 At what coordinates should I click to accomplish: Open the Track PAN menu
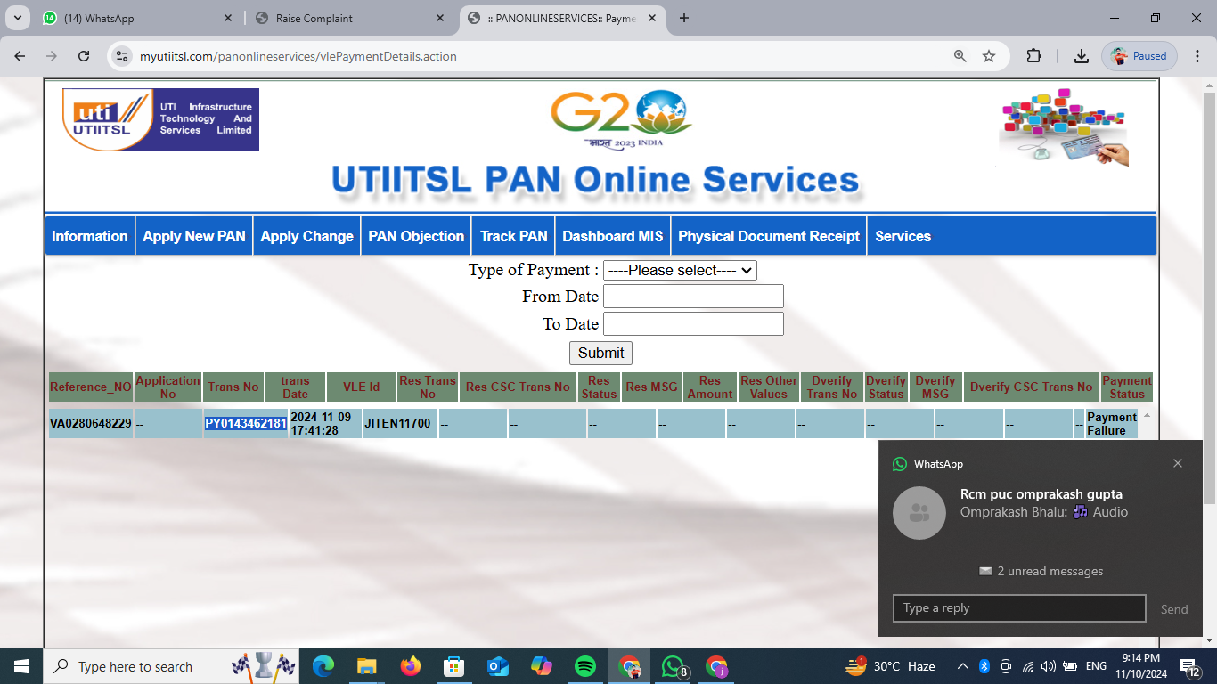tap(513, 236)
